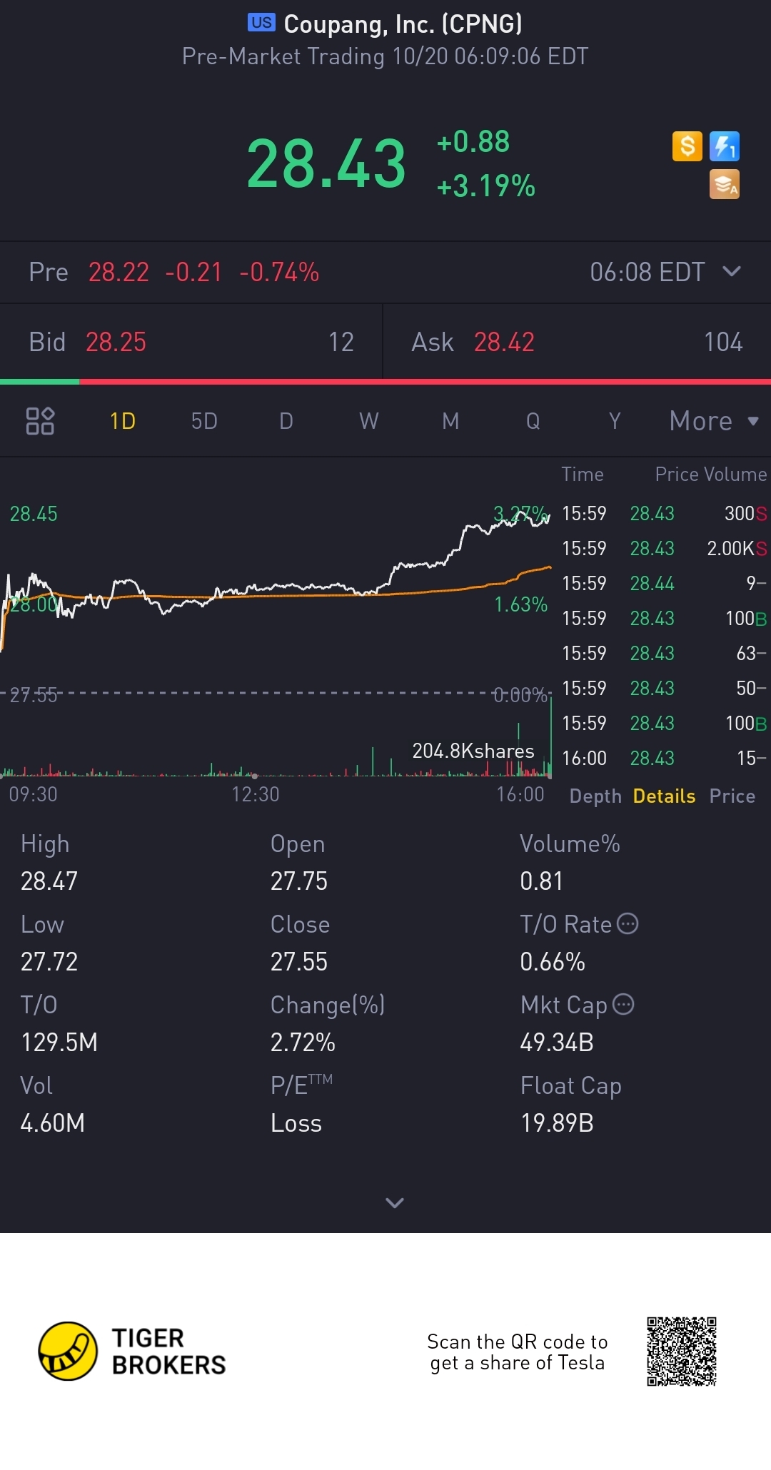This screenshot has height=1470, width=771.
Task: Tap the blue lightning bolt badge icon
Action: click(x=725, y=146)
